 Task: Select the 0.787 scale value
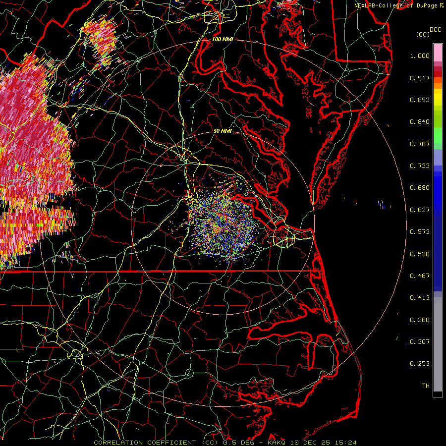coord(420,144)
